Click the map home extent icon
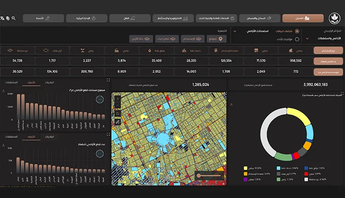This screenshot has width=345, height=198. coord(118,113)
